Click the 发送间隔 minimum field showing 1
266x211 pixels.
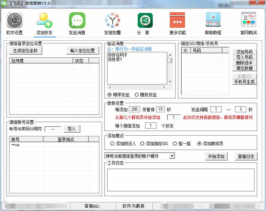click(x=216, y=109)
